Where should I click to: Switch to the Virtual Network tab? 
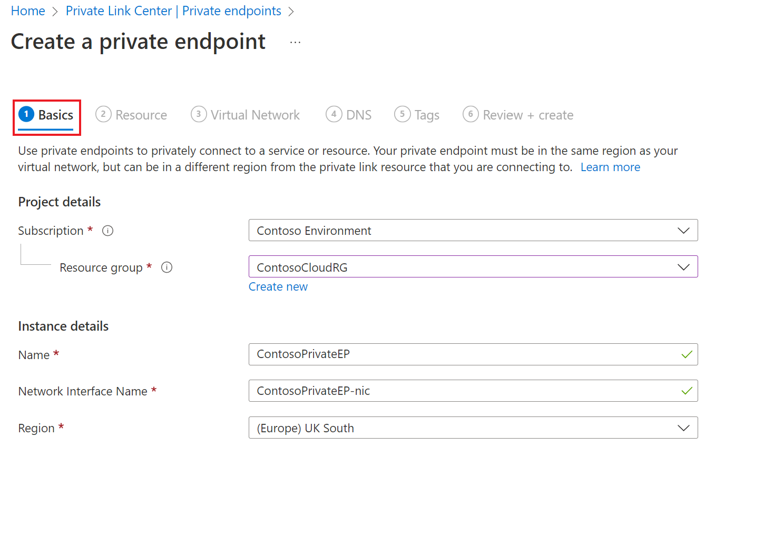click(x=246, y=114)
